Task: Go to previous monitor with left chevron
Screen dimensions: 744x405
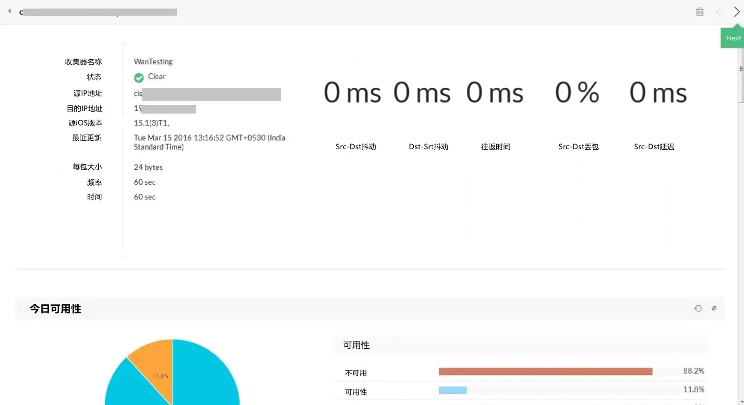Action: 719,12
